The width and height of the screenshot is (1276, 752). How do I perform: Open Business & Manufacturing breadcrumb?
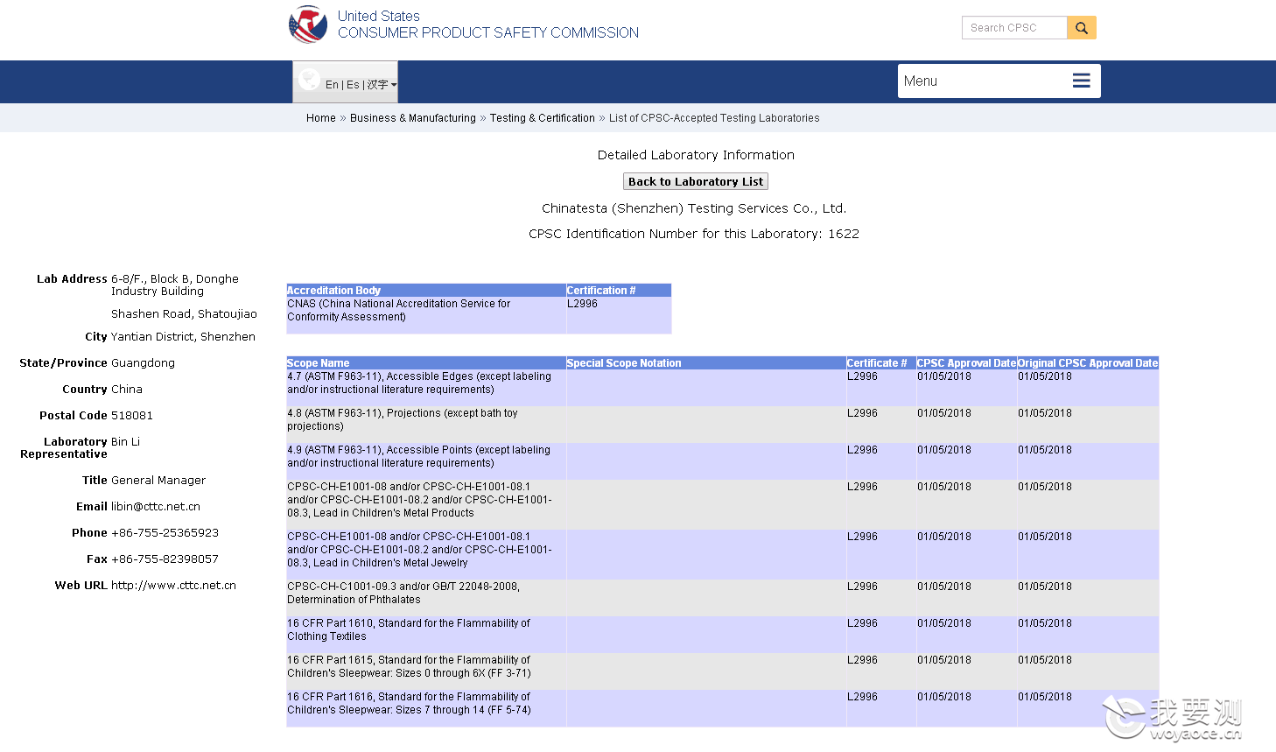413,118
